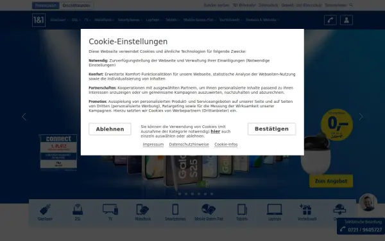Call the 0721 / 9605727 phone order number

click(x=361, y=229)
